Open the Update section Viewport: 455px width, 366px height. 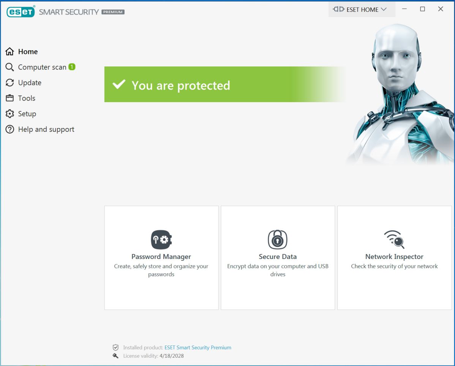[x=30, y=83]
